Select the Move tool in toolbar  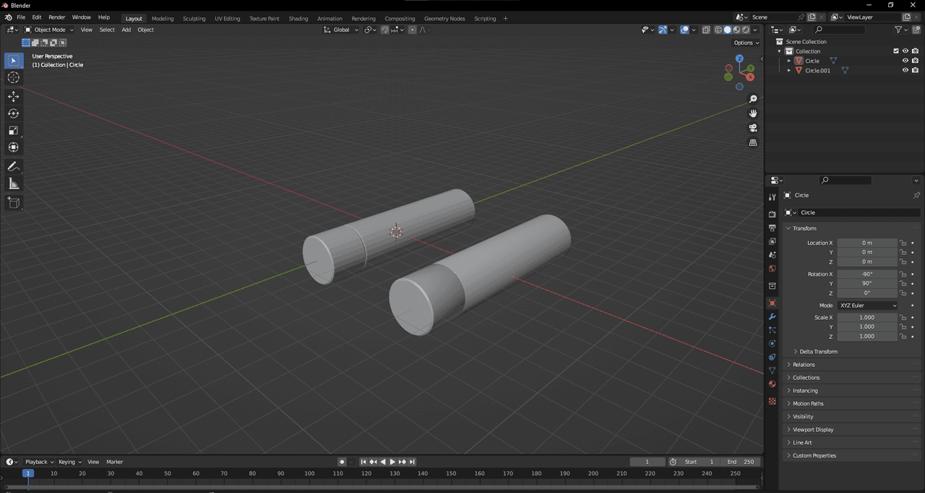14,96
